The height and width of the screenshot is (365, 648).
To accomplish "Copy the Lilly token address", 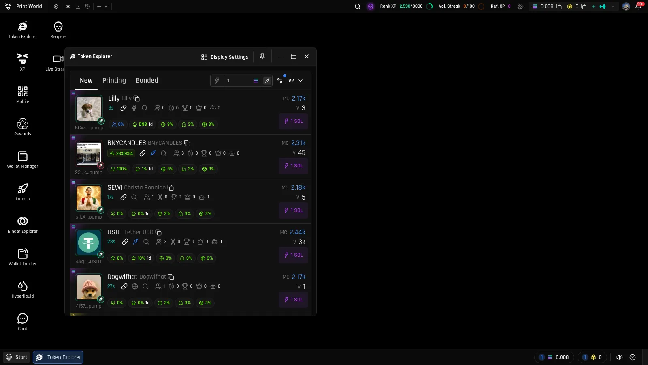I will 136,99.
